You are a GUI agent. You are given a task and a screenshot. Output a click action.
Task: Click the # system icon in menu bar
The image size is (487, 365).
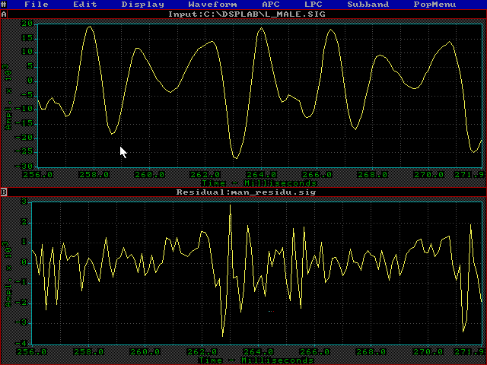click(x=3, y=5)
